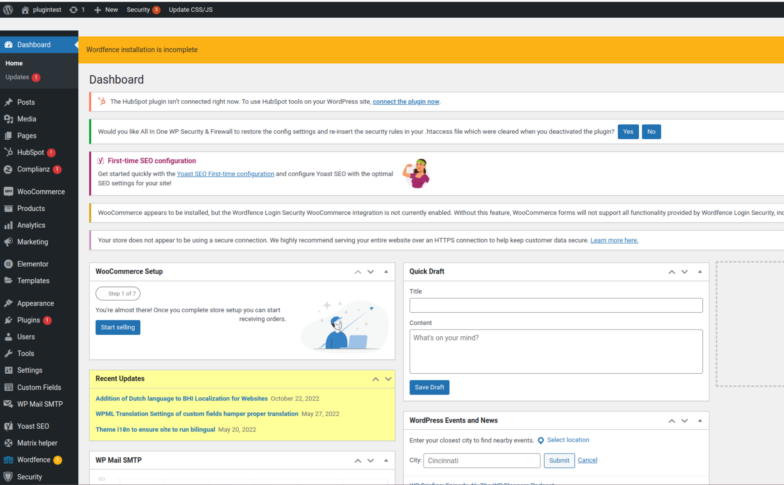
Task: Click the Elementor icon in the sidebar
Action: [9, 264]
